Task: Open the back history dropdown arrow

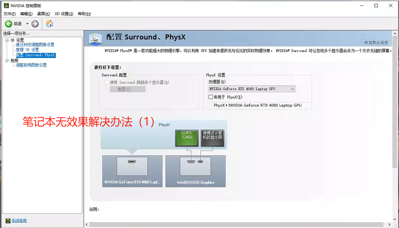Action: point(27,24)
